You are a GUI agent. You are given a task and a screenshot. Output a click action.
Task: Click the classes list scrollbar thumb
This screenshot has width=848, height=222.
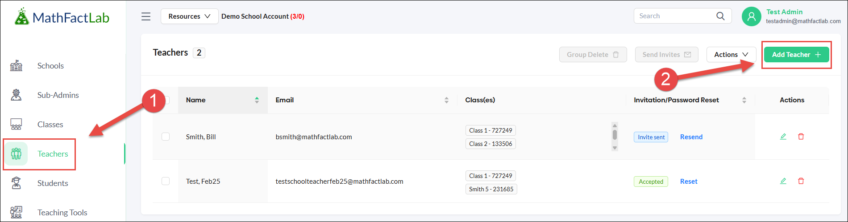615,135
